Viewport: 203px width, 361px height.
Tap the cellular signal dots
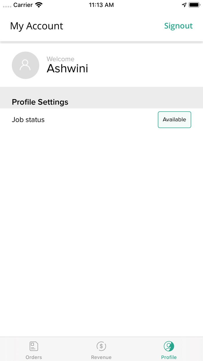coord(7,6)
